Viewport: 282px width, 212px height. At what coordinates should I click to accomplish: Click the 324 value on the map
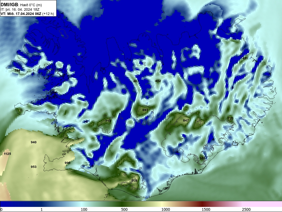tap(17, 70)
